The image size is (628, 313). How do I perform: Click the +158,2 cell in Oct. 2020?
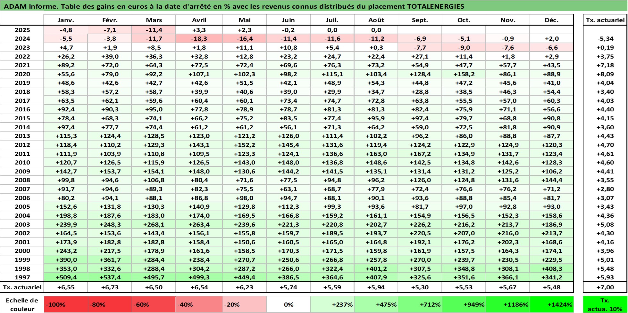point(464,74)
